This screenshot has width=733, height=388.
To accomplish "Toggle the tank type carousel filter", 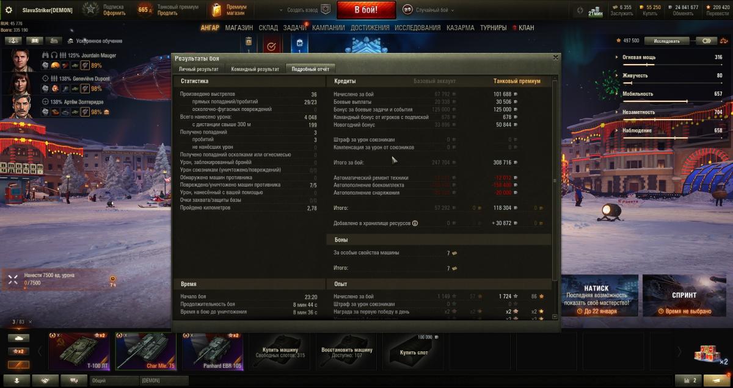I will pos(18,337).
